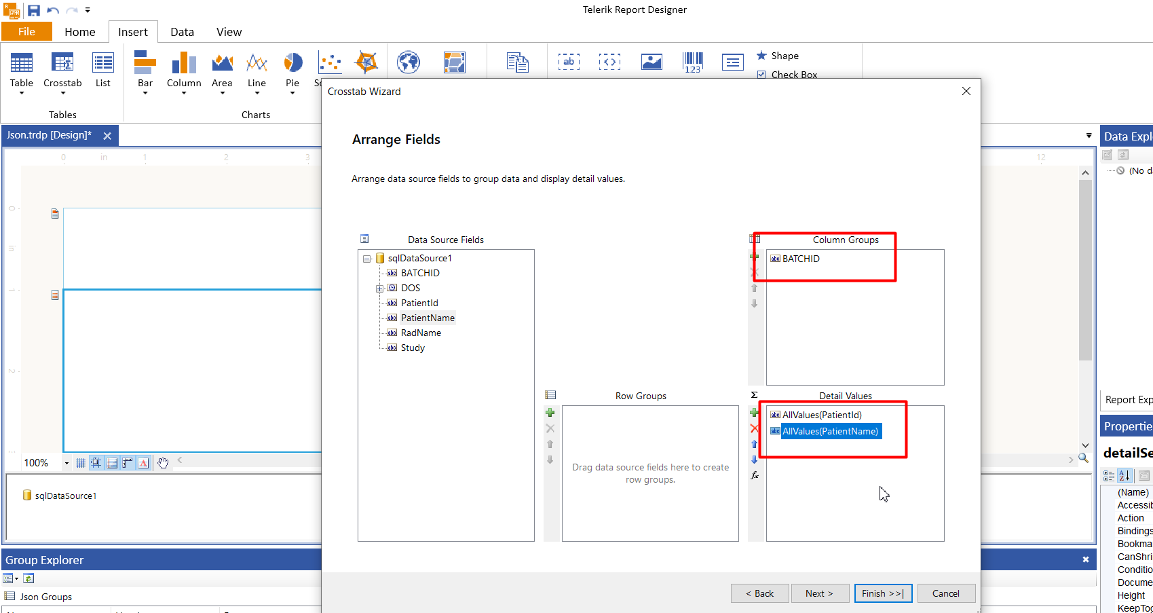This screenshot has height=613, width=1153.
Task: Select sqlDataSource1 in the data sources pane
Action: pos(64,495)
